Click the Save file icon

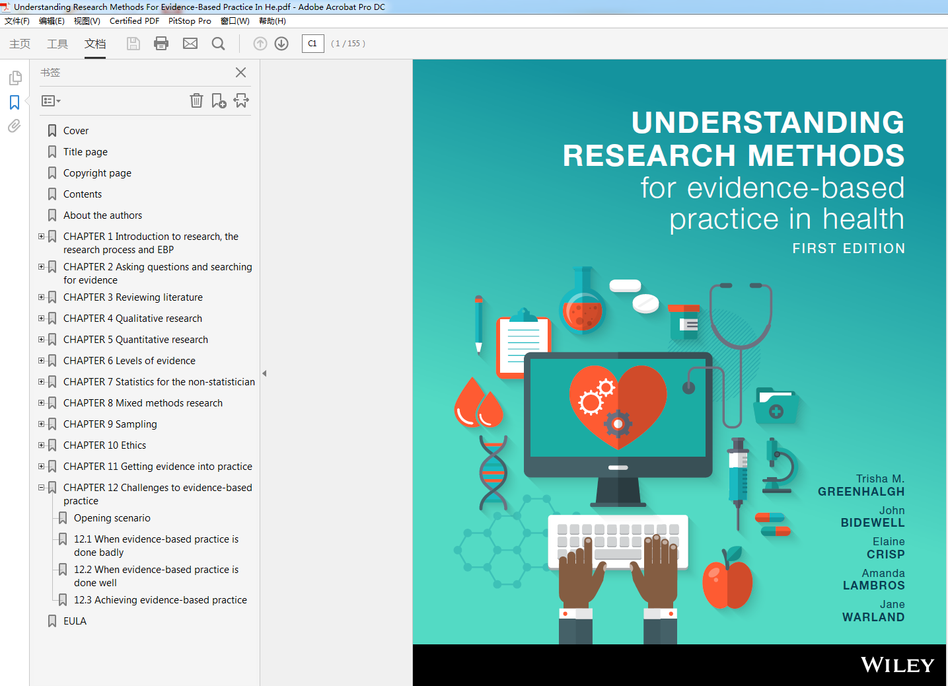133,44
